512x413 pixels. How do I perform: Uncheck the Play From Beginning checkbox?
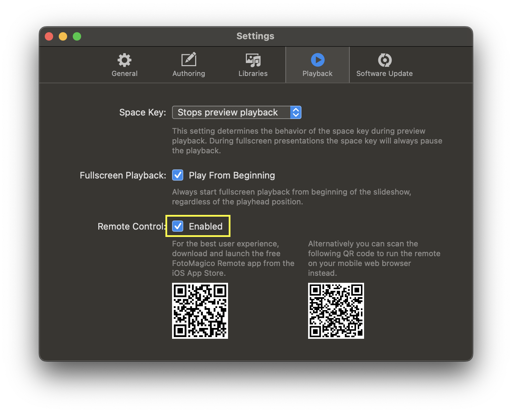[178, 175]
